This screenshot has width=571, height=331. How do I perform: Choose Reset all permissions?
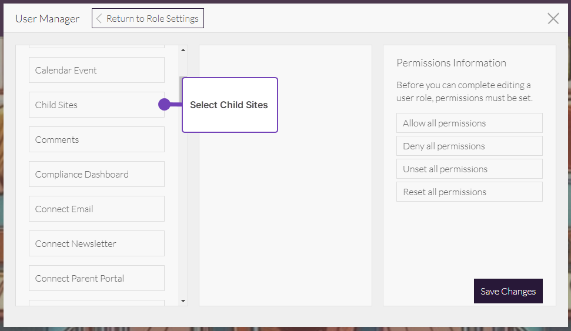tap(469, 192)
